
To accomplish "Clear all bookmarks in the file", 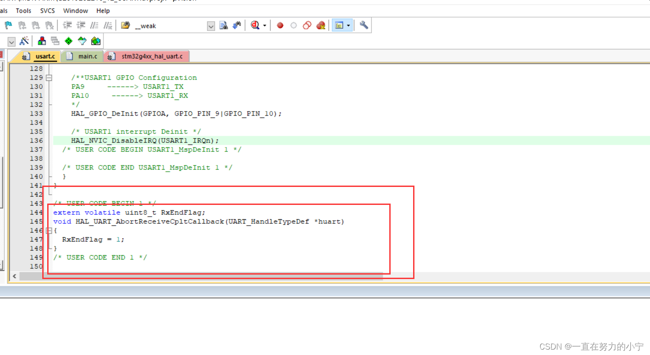I will point(49,26).
